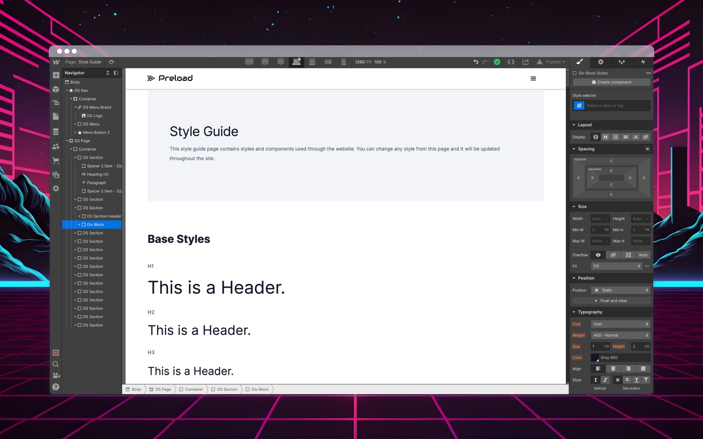
Task: Toggle Overflow to hidden
Action: point(613,255)
